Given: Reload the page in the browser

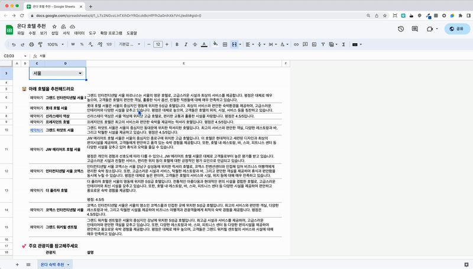Looking at the screenshot, I should coord(22,15).
